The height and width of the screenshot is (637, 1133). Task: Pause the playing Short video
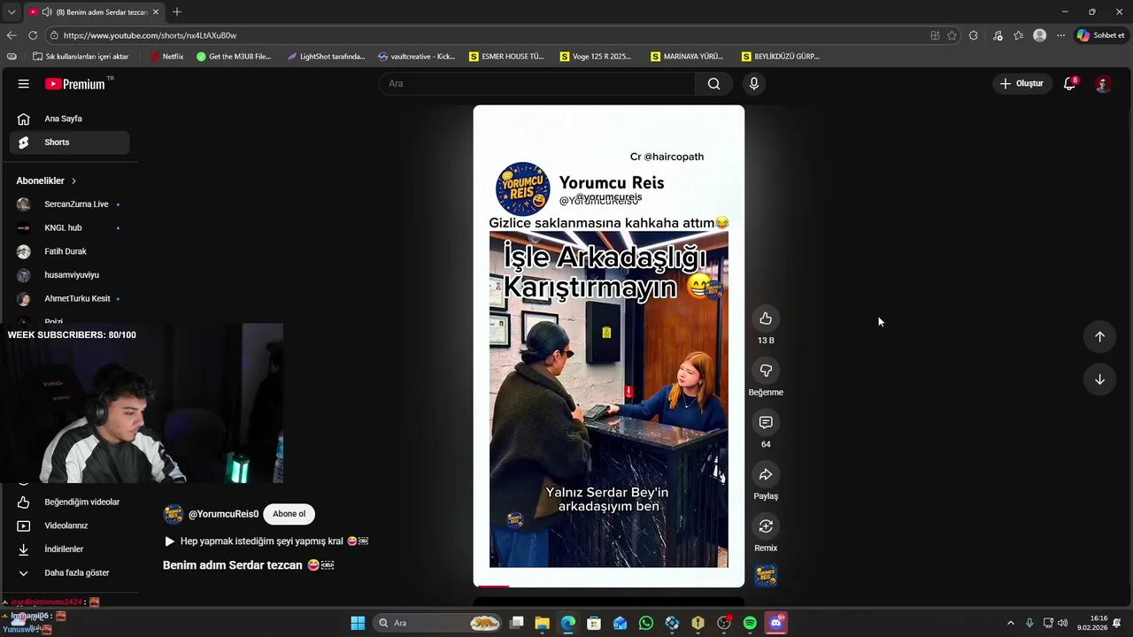tap(609, 346)
